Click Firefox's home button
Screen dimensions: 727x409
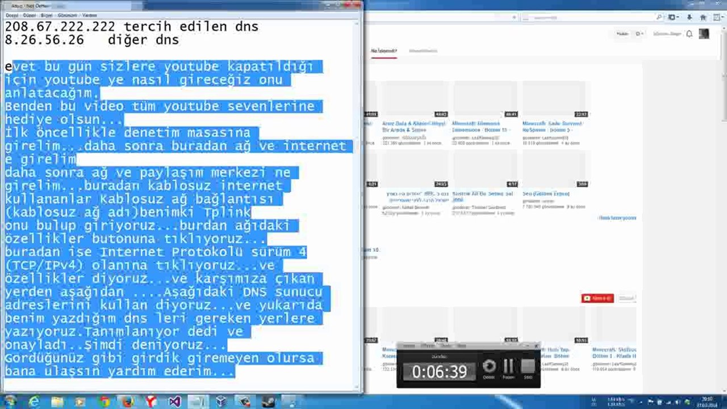pyautogui.click(x=702, y=18)
